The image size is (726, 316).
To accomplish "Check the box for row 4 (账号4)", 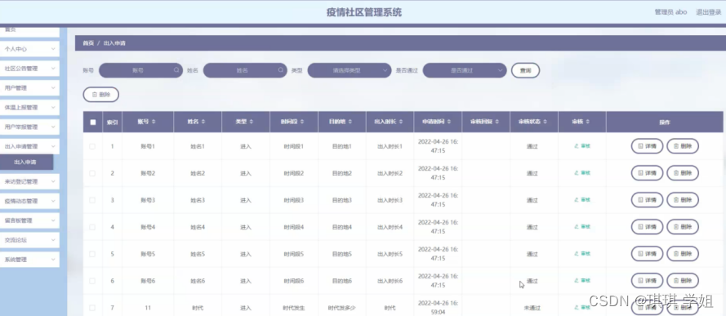I will pyautogui.click(x=92, y=227).
